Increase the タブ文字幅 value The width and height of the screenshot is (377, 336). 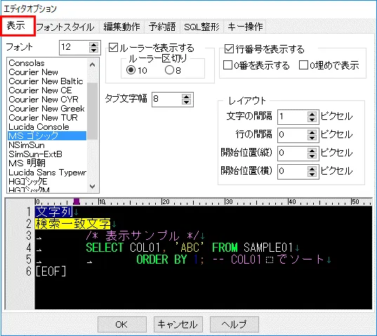click(186, 97)
